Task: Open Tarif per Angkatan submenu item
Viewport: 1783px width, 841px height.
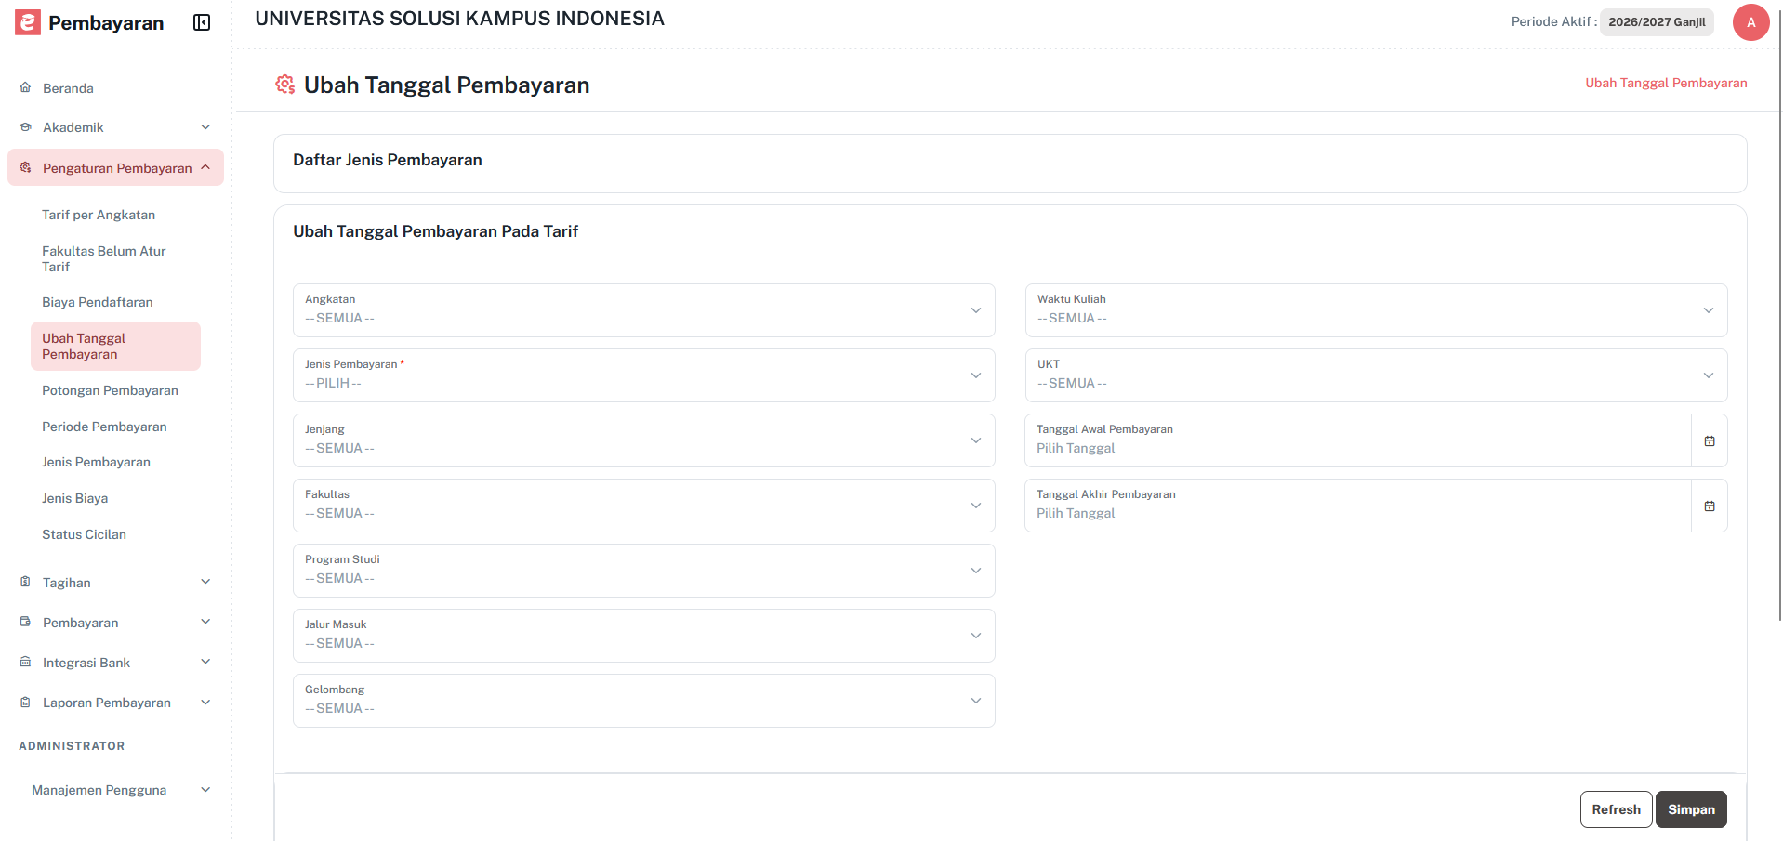Action: 99,215
